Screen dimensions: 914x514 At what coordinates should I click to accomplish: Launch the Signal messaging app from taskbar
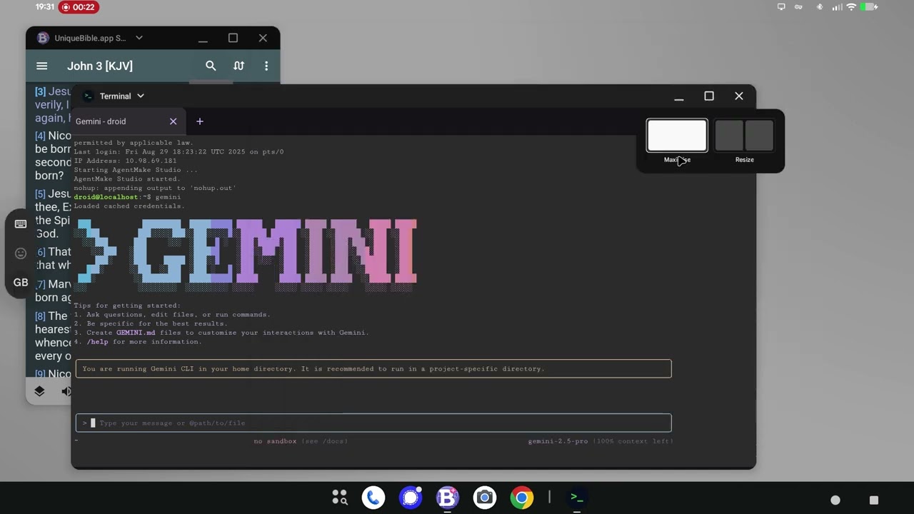pos(411,498)
